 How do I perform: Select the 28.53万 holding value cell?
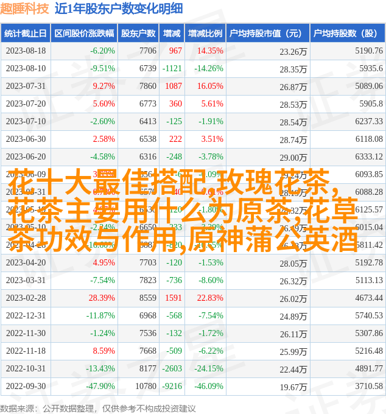[293, 105]
